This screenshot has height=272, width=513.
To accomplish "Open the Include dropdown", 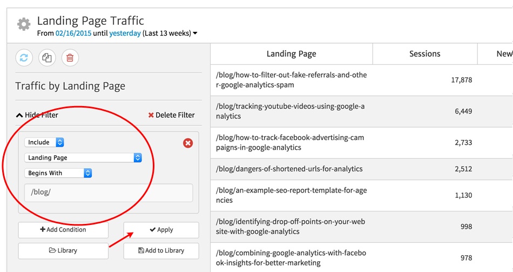I will pyautogui.click(x=44, y=142).
